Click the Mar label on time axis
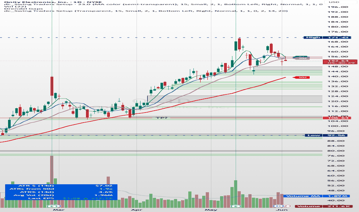 click(x=59, y=209)
